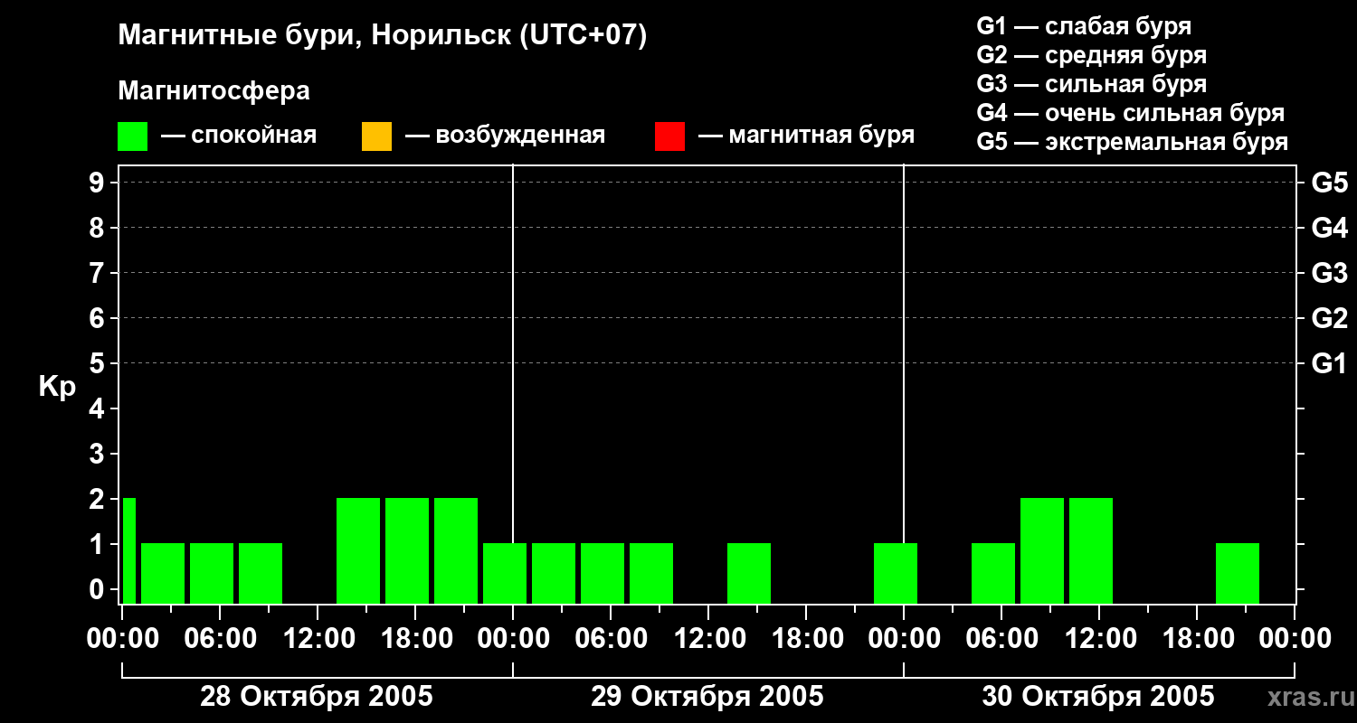Click the date label '30 Октября 2005'

point(1098,697)
